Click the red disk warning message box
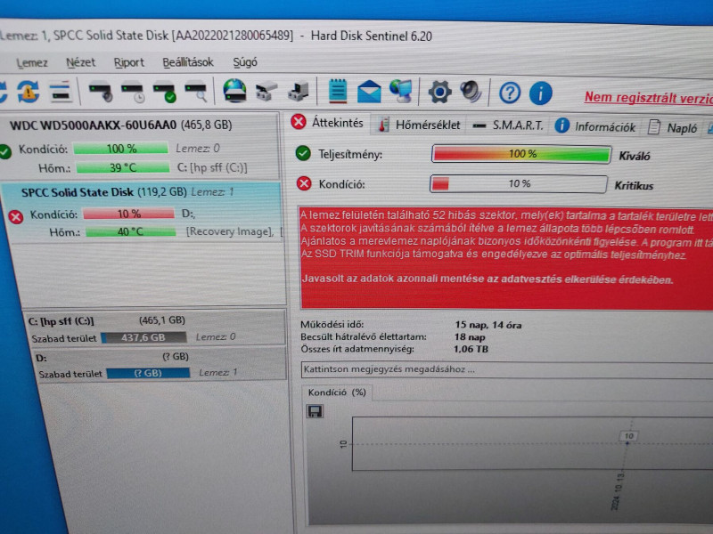Image resolution: width=713 pixels, height=534 pixels. coord(506,258)
